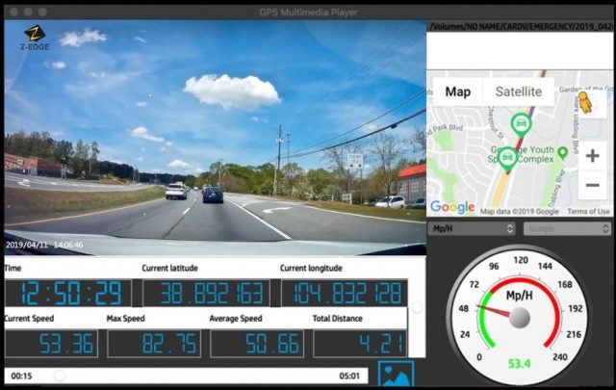Select the upper green car map marker
The width and height of the screenshot is (616, 390).
[521, 124]
